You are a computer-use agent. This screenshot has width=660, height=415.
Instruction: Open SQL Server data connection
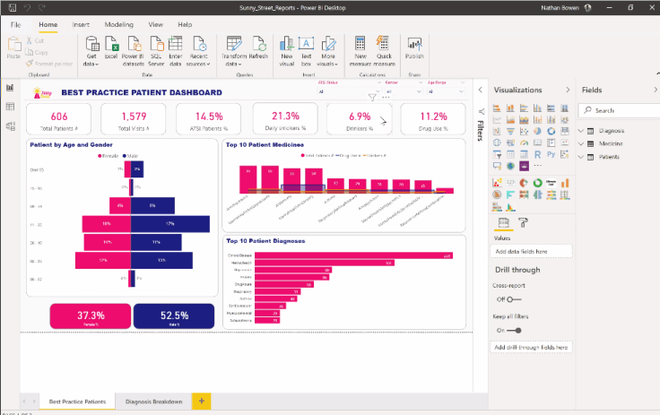(x=157, y=49)
